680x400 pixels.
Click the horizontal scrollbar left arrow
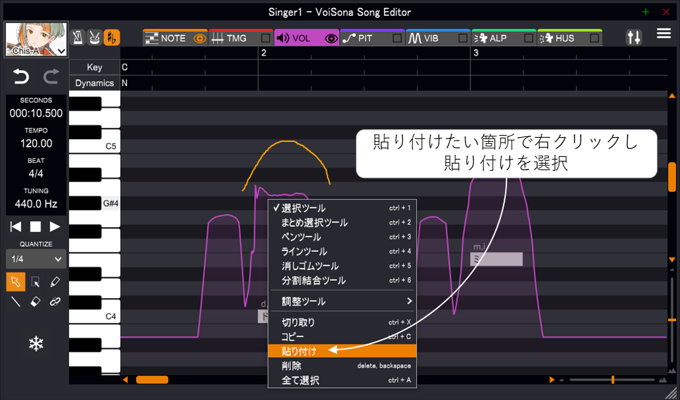pyautogui.click(x=125, y=379)
